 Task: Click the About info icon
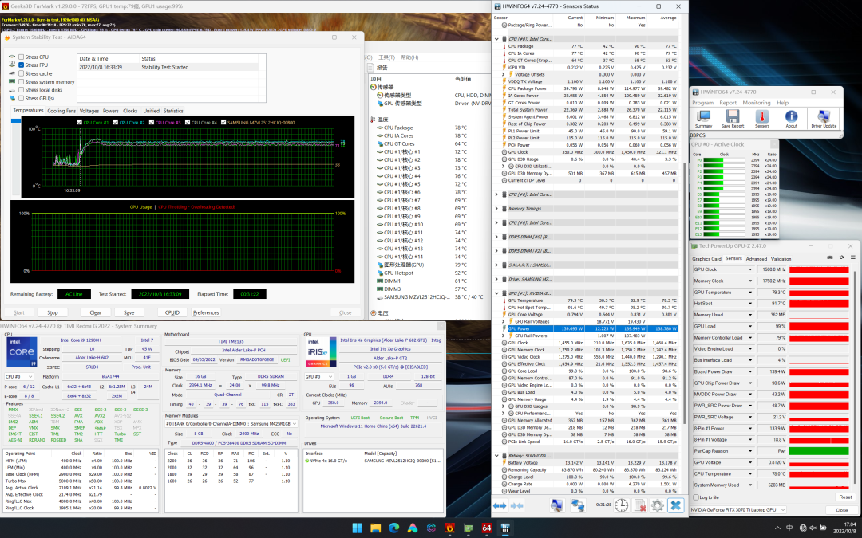tap(791, 118)
